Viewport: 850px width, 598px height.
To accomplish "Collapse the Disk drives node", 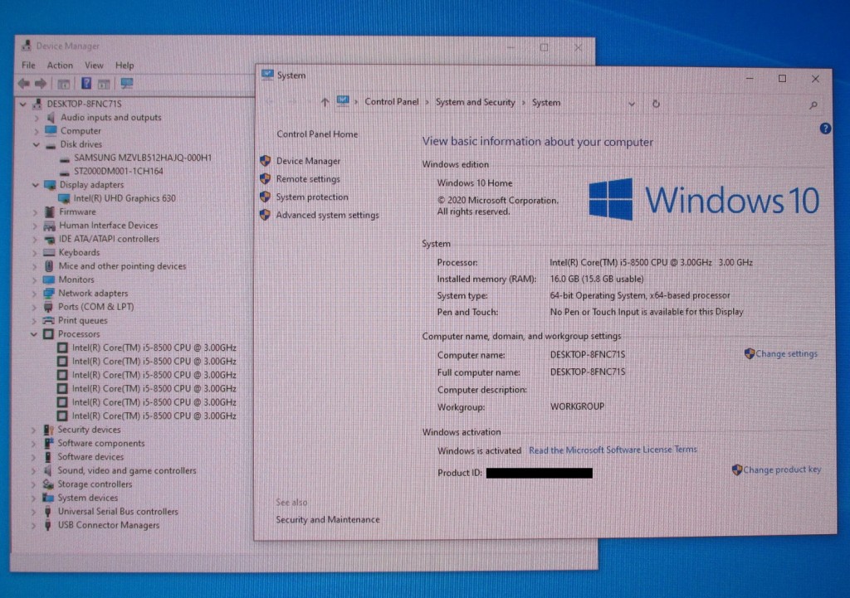I will [36, 144].
